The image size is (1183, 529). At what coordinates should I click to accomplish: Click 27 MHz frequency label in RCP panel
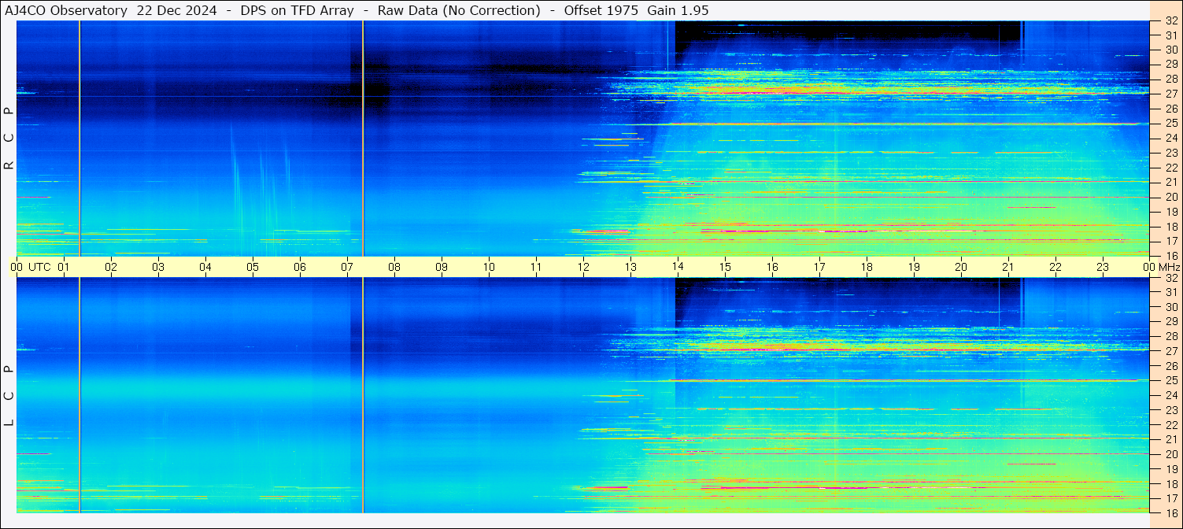point(1170,94)
